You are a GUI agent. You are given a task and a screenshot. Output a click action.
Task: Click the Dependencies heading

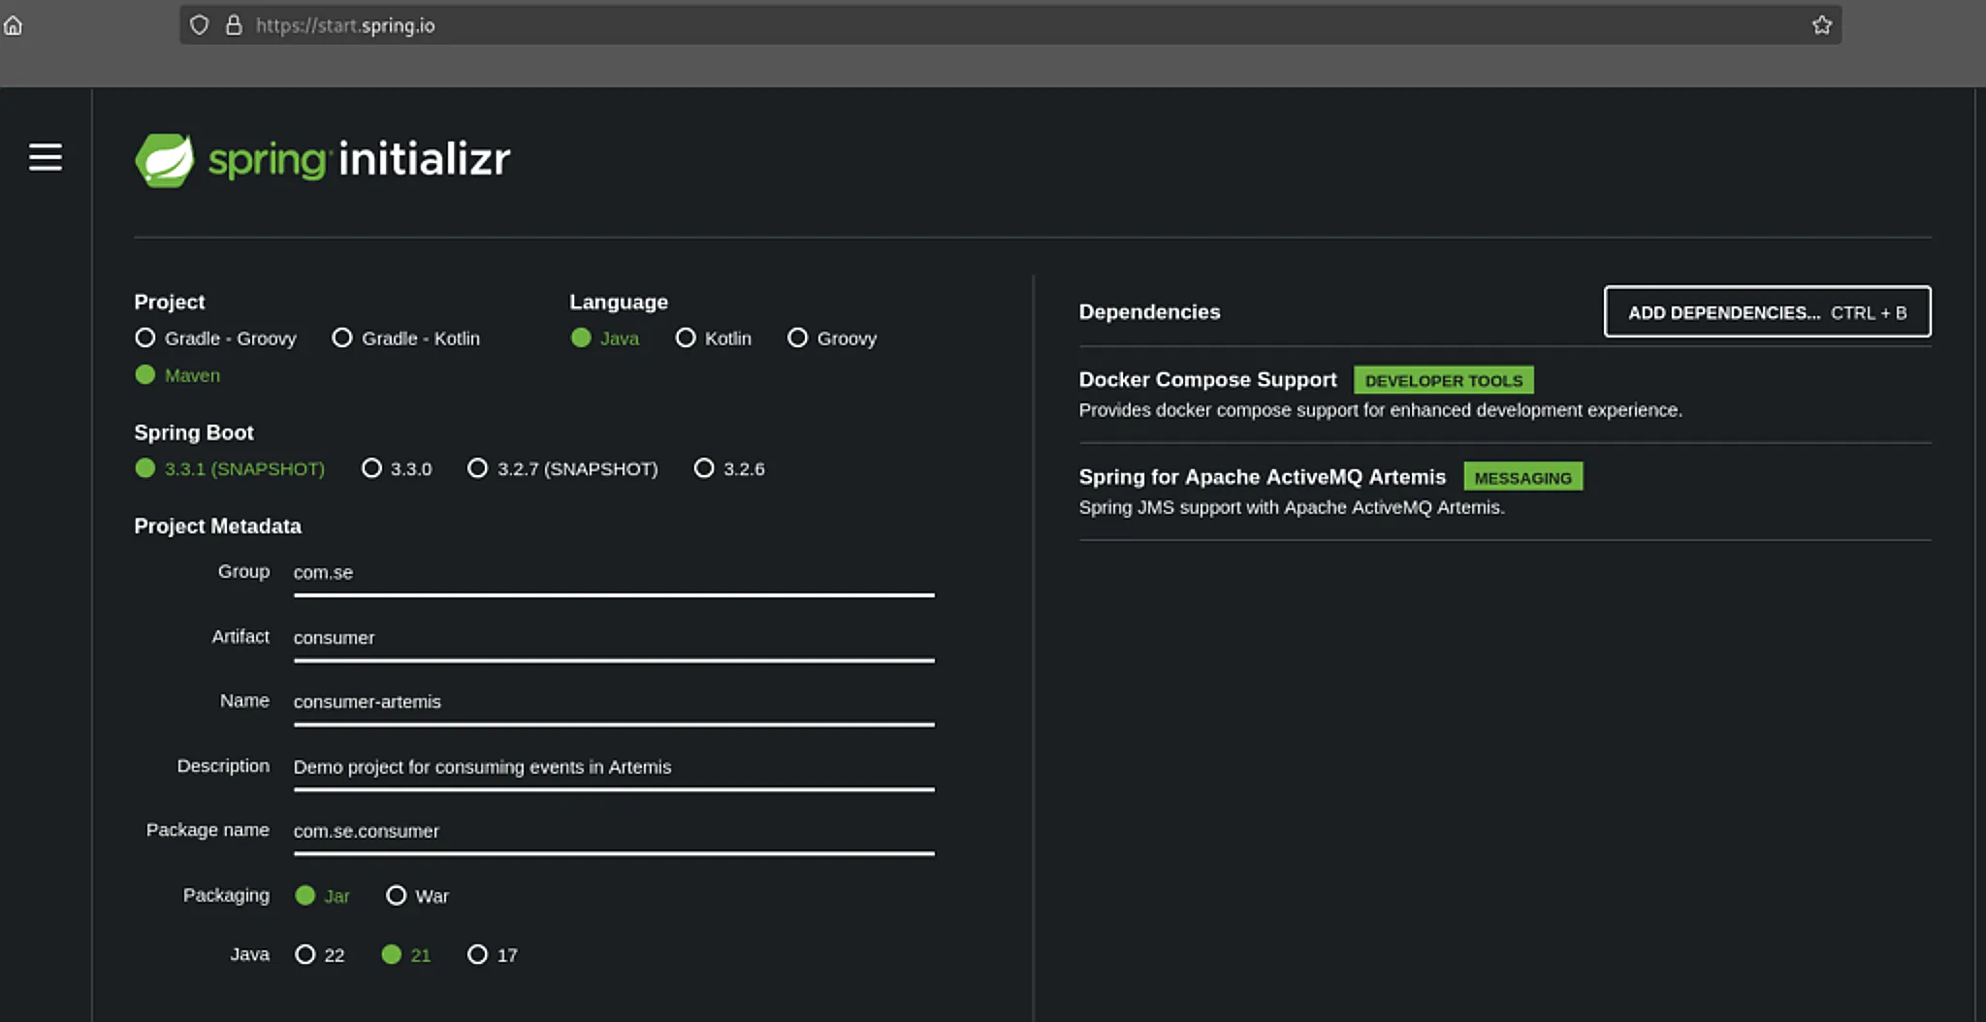[x=1149, y=311]
